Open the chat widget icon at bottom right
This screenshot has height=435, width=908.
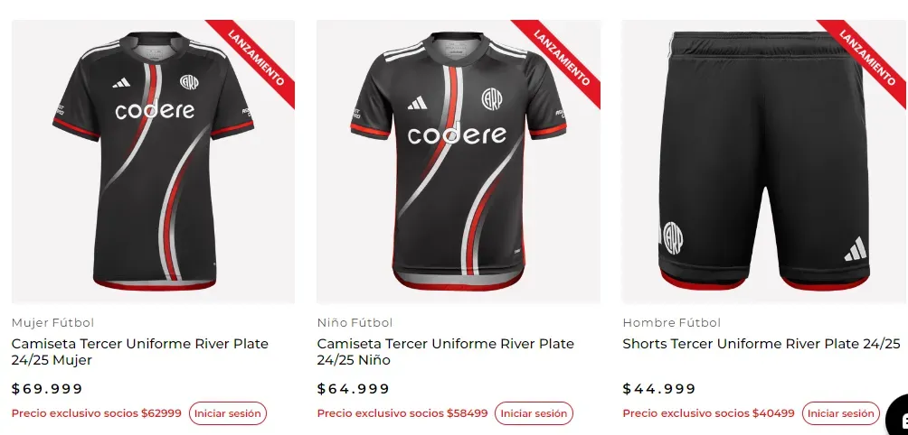point(898,418)
